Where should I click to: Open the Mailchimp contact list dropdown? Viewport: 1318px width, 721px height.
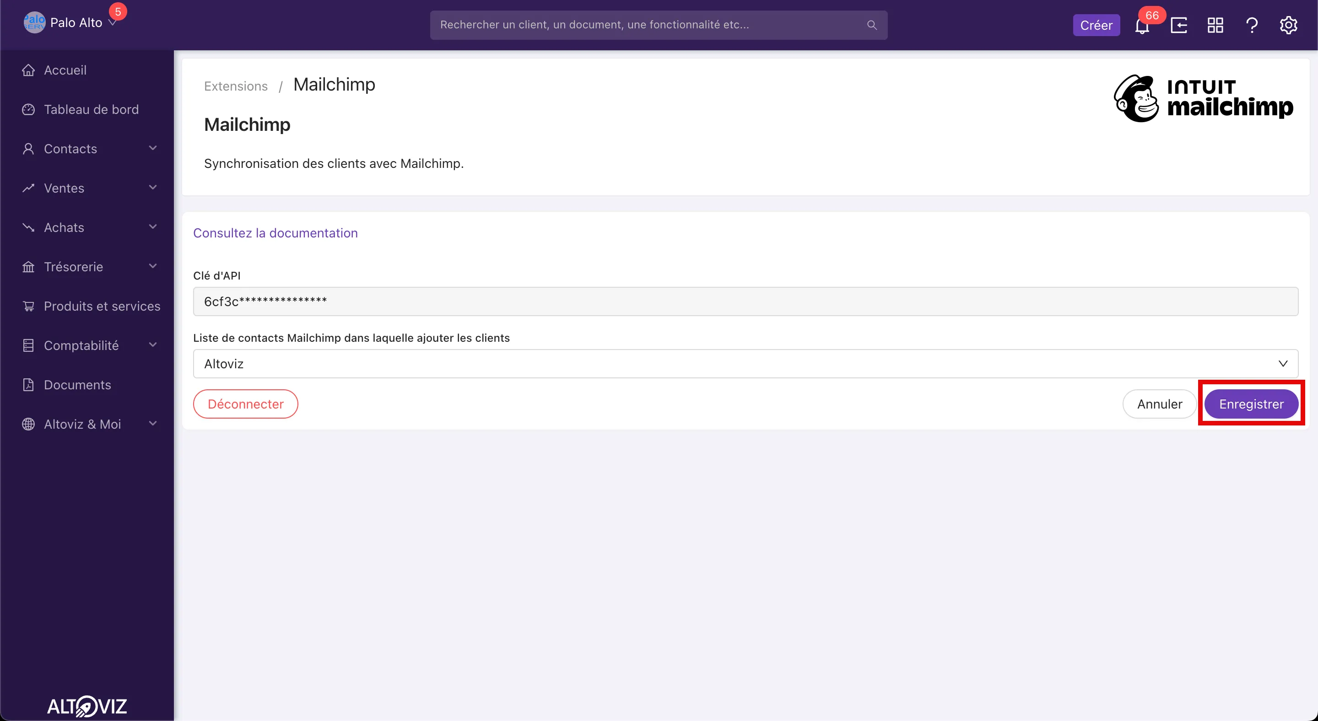tap(745, 364)
